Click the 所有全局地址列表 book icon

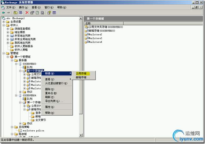12,39
